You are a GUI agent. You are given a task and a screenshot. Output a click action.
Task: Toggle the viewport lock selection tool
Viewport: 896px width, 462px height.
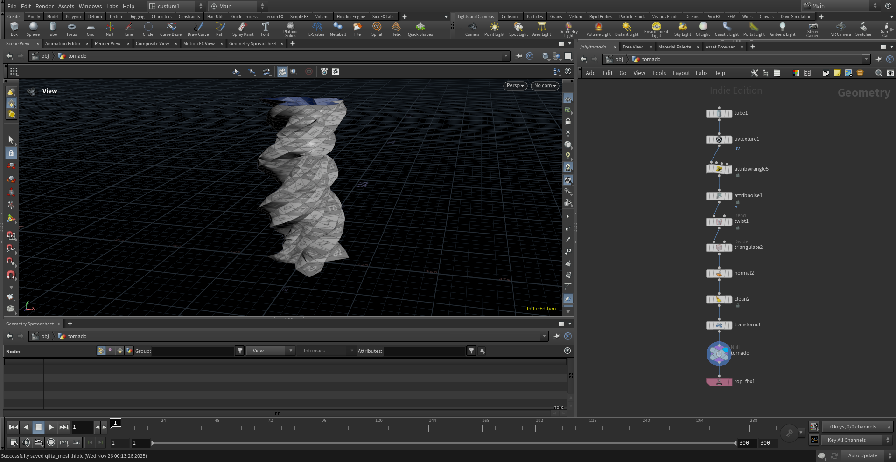[x=11, y=153]
